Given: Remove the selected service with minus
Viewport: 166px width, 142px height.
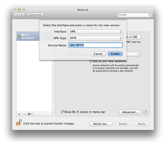Looking at the screenshot, I should click(24, 114).
